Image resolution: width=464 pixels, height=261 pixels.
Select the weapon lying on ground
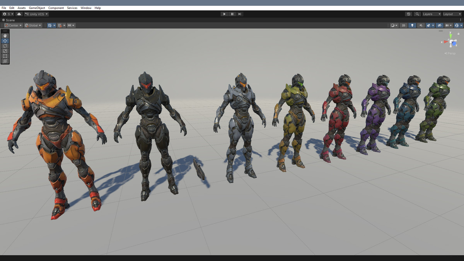pos(199,169)
